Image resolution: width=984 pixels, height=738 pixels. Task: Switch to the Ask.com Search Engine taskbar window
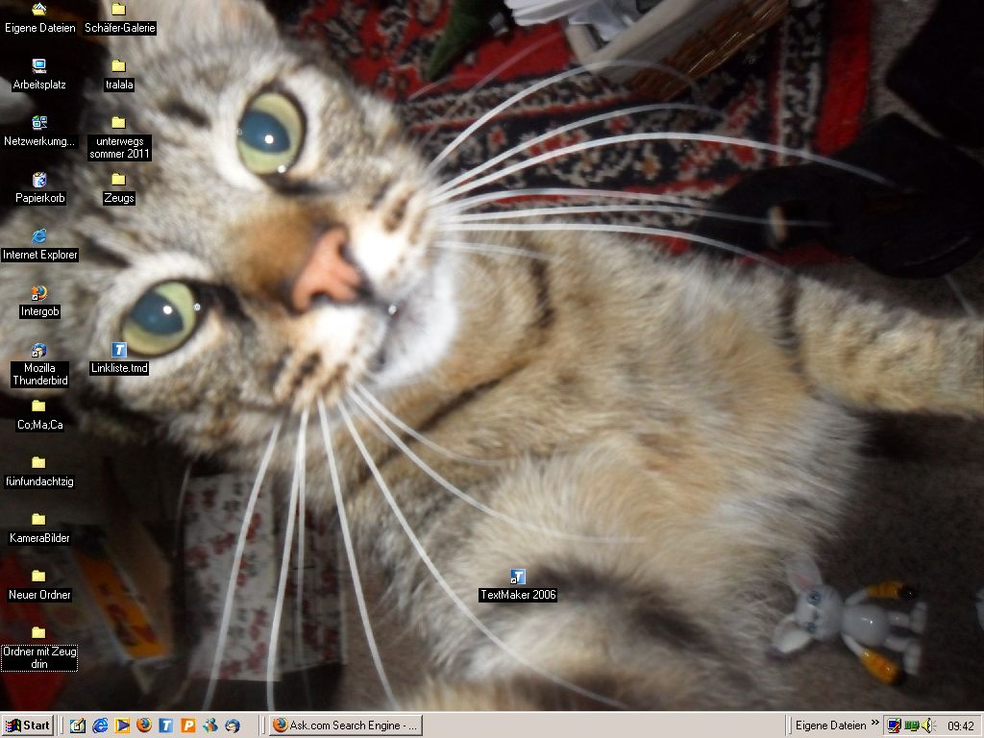point(345,726)
